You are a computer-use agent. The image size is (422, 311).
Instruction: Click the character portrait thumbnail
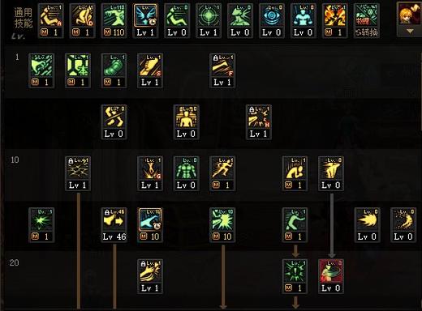pyautogui.click(x=410, y=15)
